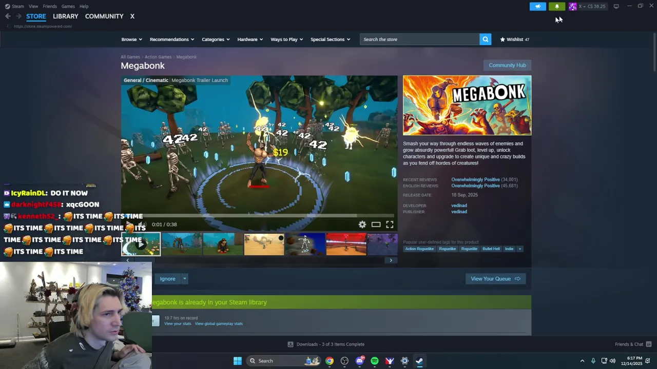This screenshot has height=369, width=657.
Task: Open the Friends menu
Action: pos(50,6)
